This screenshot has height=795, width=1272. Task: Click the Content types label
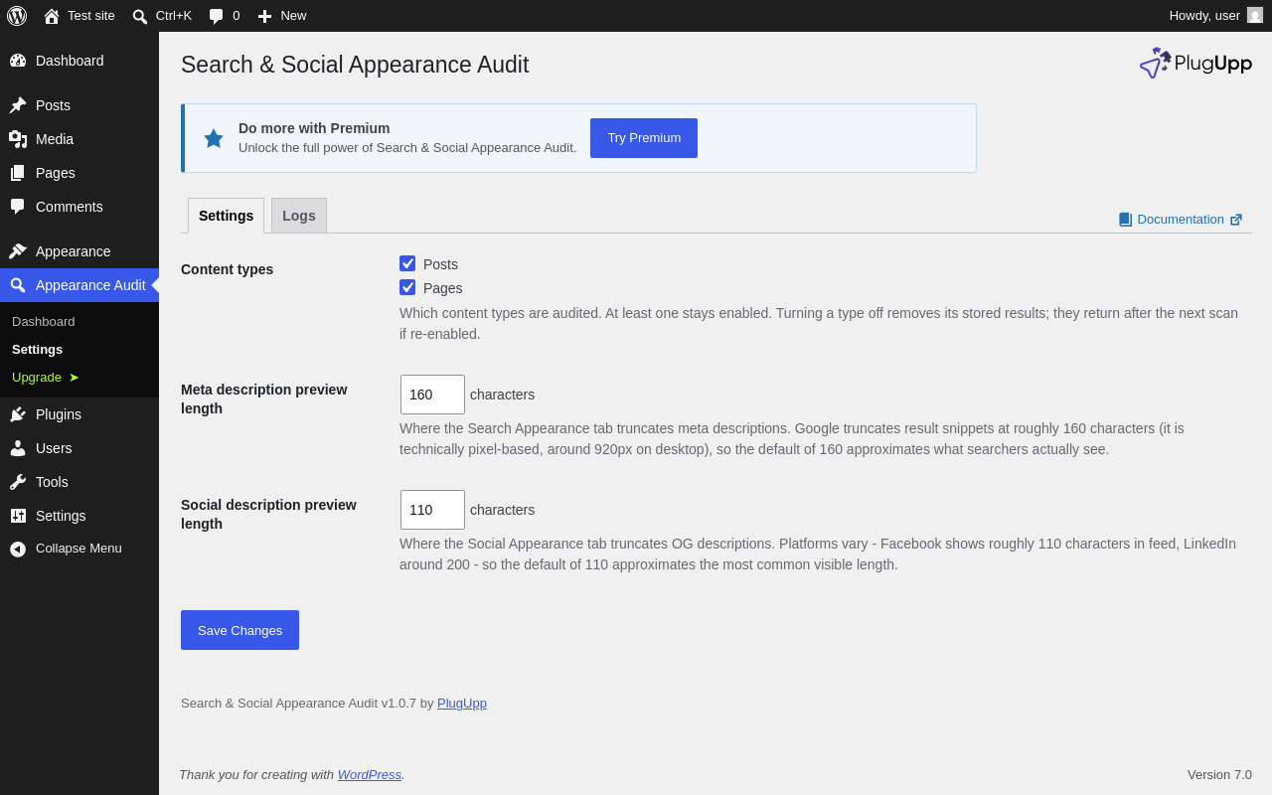pos(227,269)
